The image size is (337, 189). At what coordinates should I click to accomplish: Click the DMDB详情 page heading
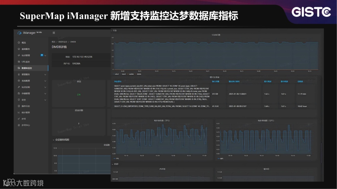pos(59,47)
